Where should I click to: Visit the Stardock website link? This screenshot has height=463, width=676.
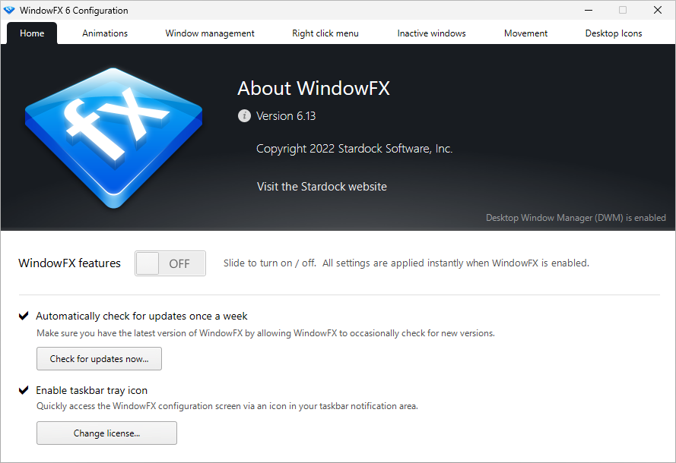point(322,186)
